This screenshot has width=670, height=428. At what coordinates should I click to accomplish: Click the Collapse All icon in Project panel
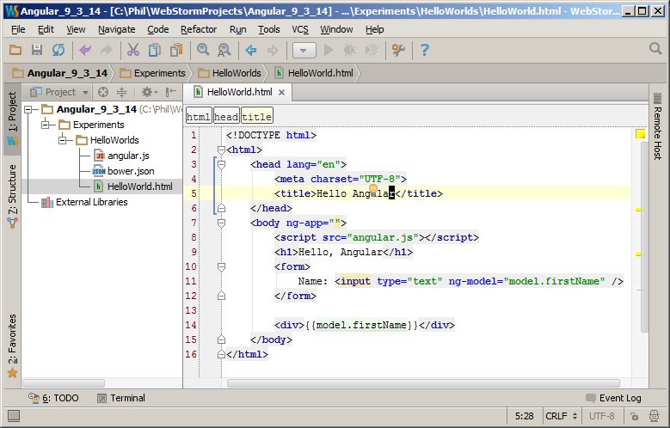coord(121,92)
